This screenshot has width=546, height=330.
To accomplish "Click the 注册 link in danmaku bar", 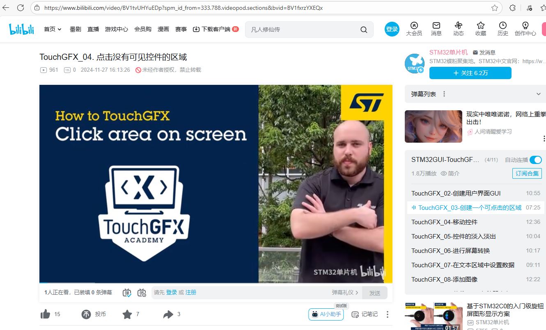I will point(191,293).
